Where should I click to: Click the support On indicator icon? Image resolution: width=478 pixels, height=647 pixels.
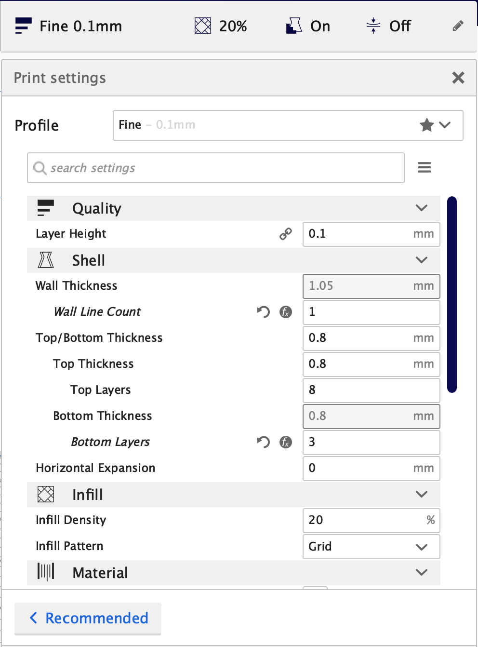[x=294, y=26]
